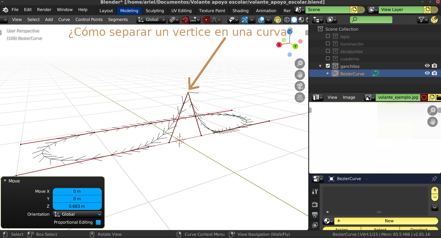This screenshot has height=238, width=441.
Task: Click the pan hand gizmo in 3D viewport
Action: click(300, 75)
